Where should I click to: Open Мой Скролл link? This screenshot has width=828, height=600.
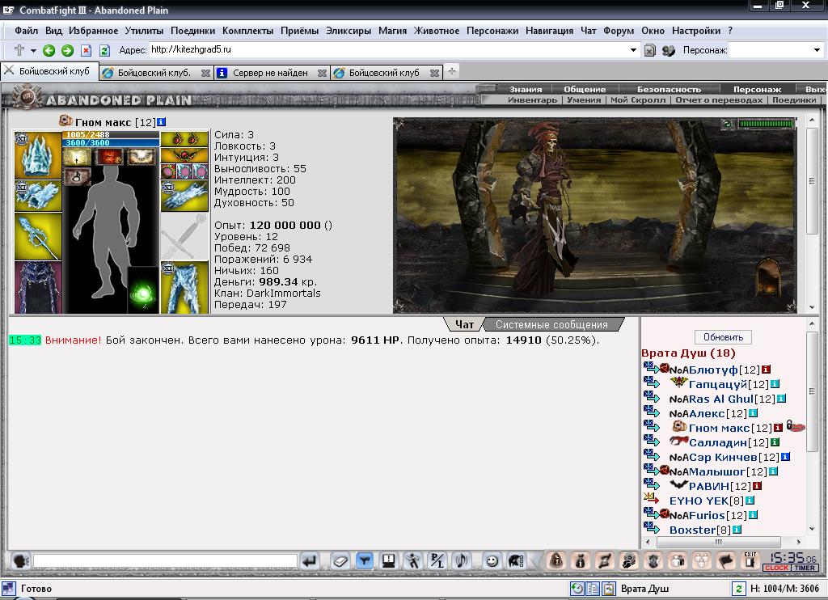pos(638,99)
